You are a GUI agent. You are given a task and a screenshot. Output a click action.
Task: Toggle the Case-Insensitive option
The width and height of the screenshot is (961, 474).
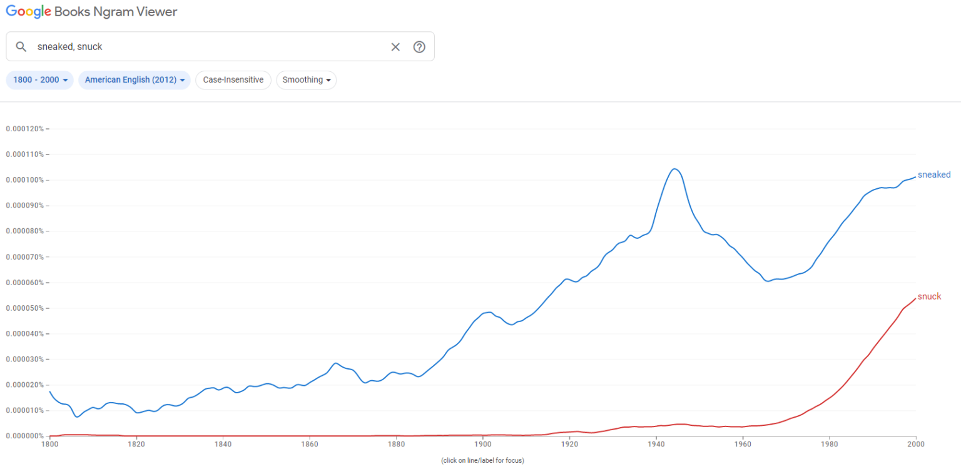click(233, 80)
